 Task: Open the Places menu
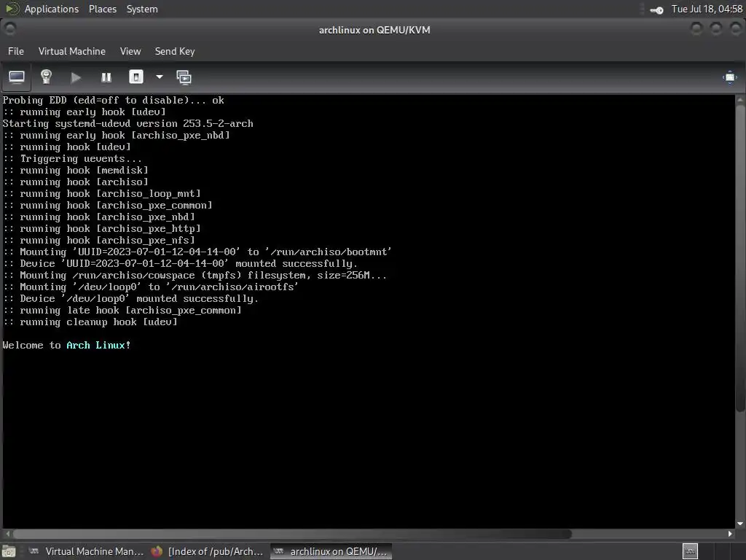point(103,9)
